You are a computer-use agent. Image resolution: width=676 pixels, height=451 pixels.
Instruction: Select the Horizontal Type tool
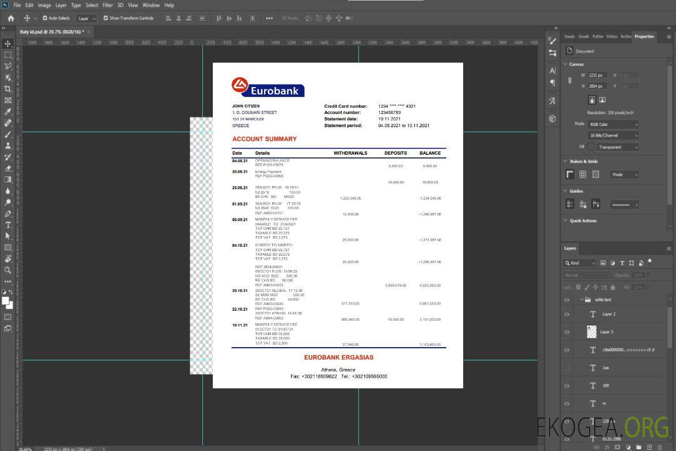(8, 225)
